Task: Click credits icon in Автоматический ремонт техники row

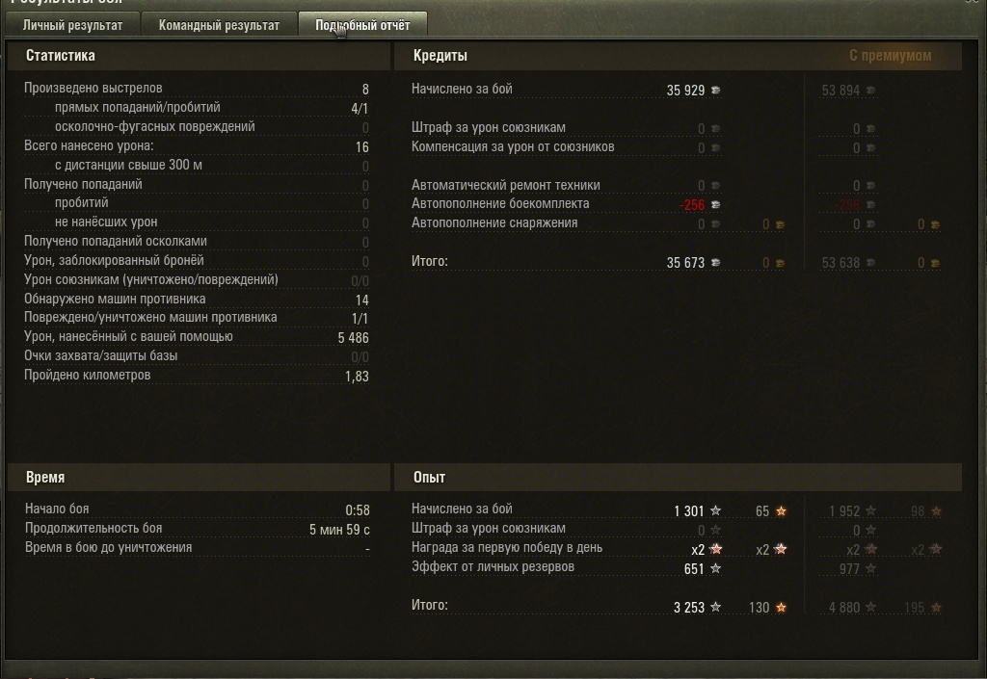Action: (716, 186)
